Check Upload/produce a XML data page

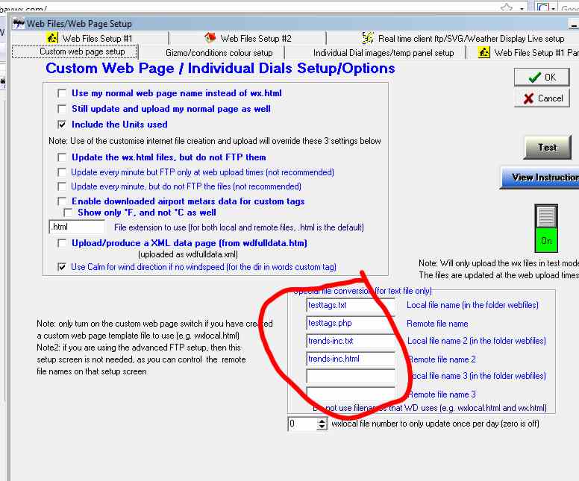(x=62, y=243)
